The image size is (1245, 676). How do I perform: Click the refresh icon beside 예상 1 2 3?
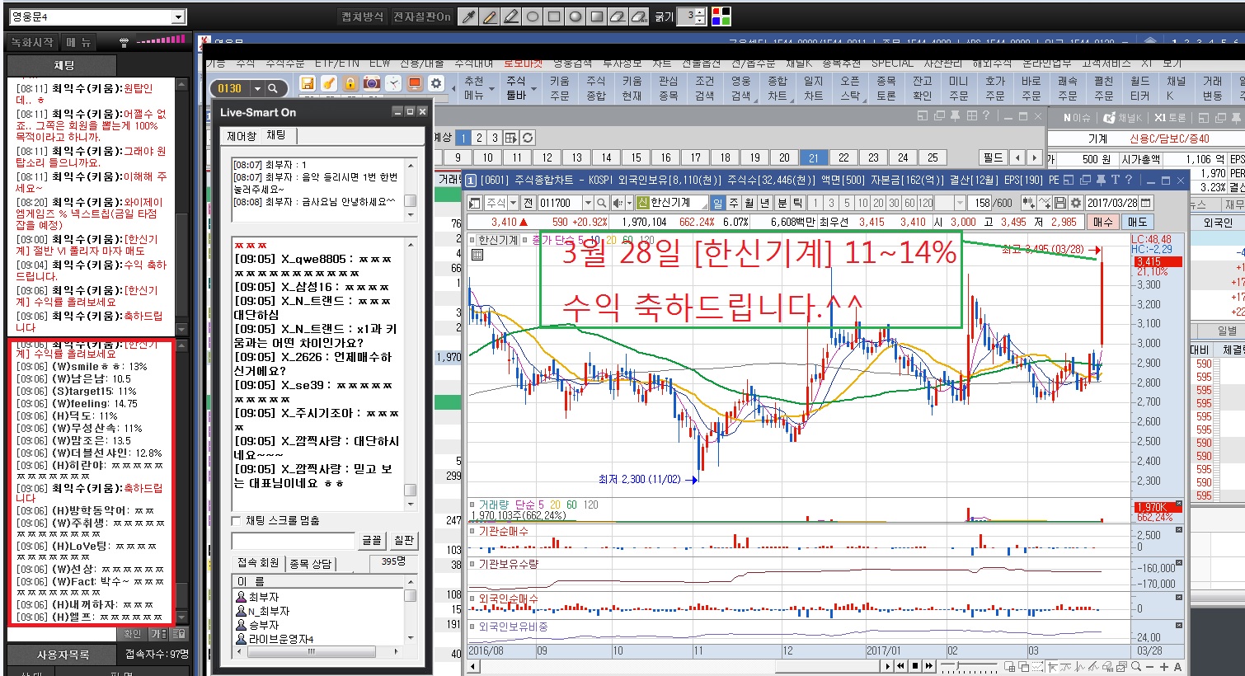(x=528, y=138)
